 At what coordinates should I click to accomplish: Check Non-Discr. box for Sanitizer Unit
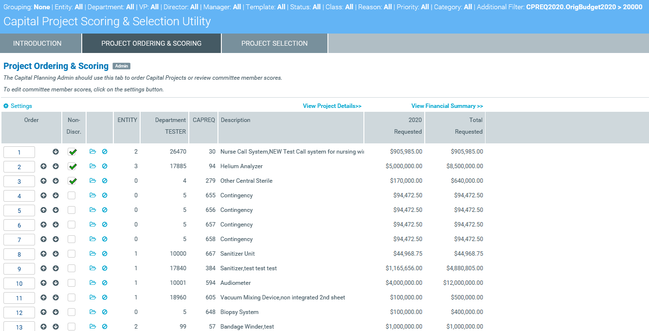pos(72,254)
